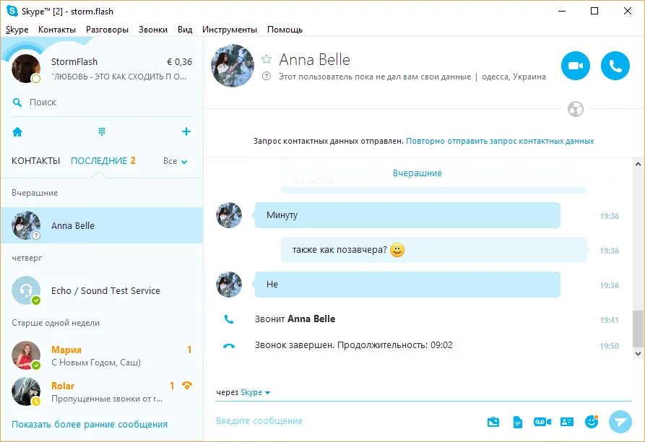This screenshot has height=442, width=645.
Task: Click the Минуту message bubble
Action: click(407, 215)
